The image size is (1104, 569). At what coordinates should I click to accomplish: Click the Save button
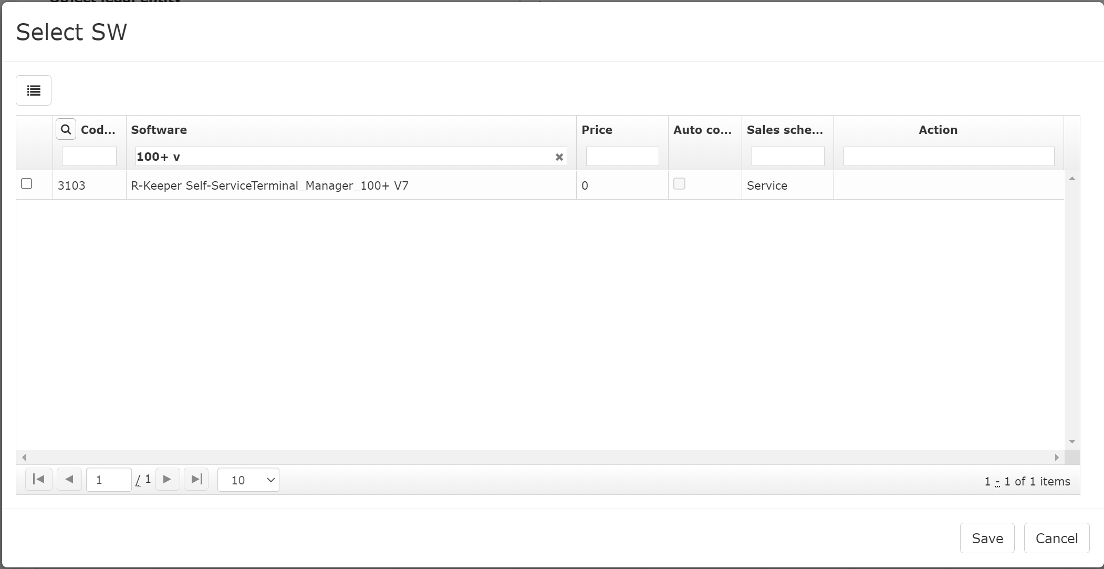click(x=987, y=538)
